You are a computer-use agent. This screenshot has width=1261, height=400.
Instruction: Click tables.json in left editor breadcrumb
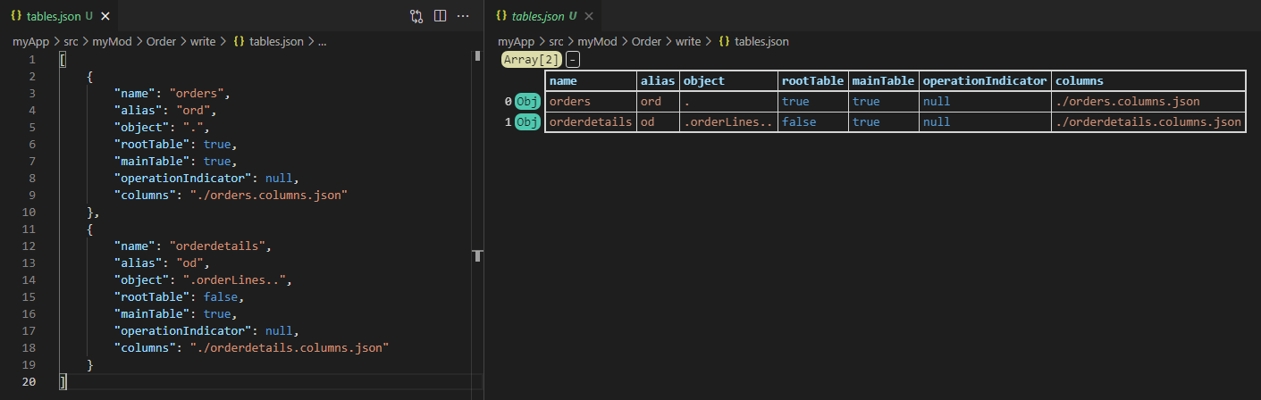coord(276,41)
